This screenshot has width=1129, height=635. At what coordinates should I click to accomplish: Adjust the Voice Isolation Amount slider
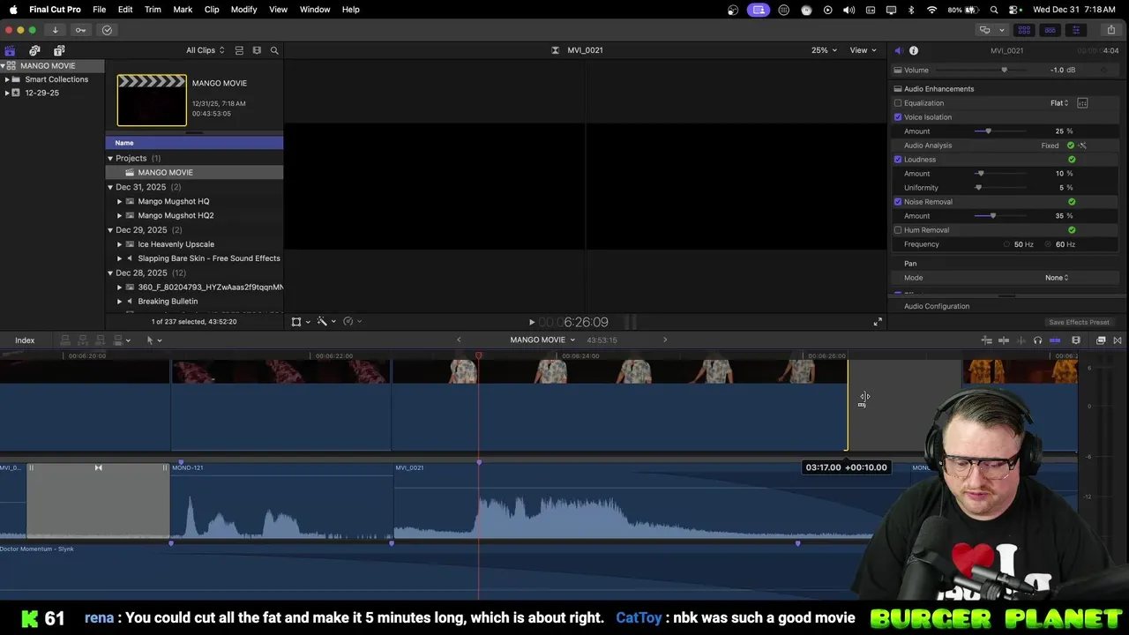(x=988, y=131)
